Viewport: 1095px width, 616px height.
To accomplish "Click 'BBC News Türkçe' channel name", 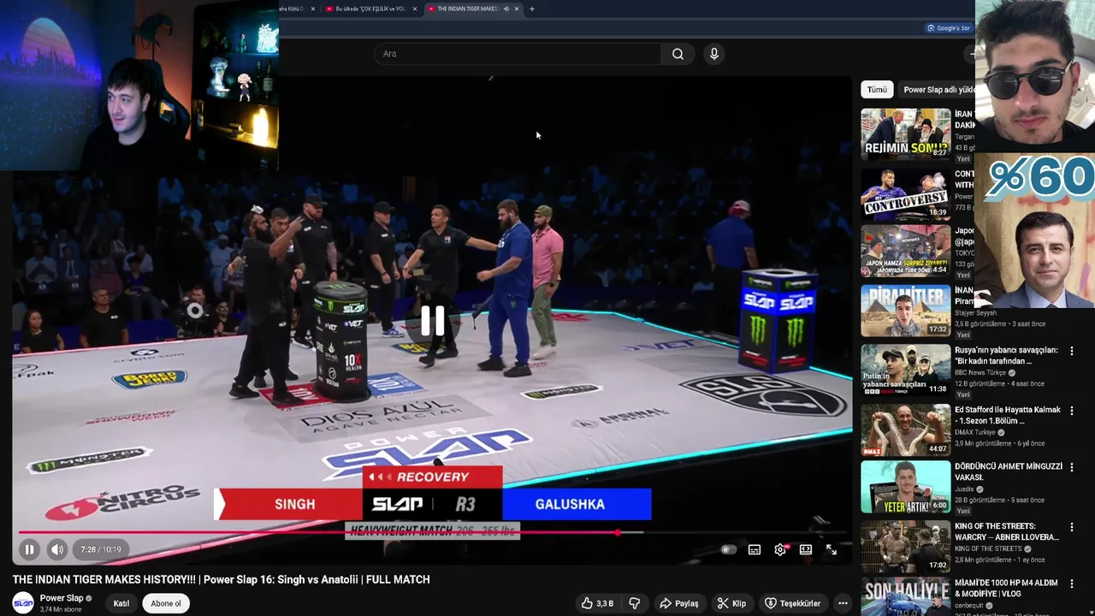I will (980, 373).
